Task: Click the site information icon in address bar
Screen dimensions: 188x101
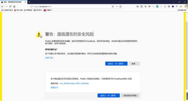Action: [32, 7]
